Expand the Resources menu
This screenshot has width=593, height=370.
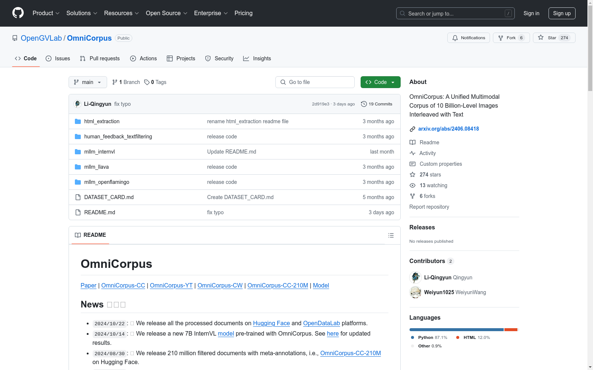(122, 13)
